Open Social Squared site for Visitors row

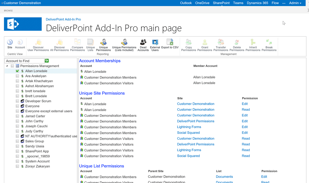188,156
